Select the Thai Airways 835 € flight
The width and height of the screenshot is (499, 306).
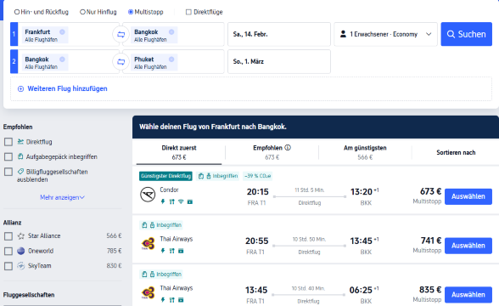click(468, 295)
